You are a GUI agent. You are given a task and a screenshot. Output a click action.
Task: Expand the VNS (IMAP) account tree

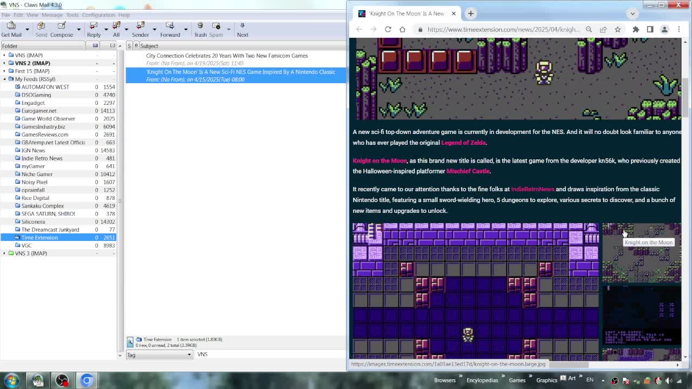tap(4, 55)
